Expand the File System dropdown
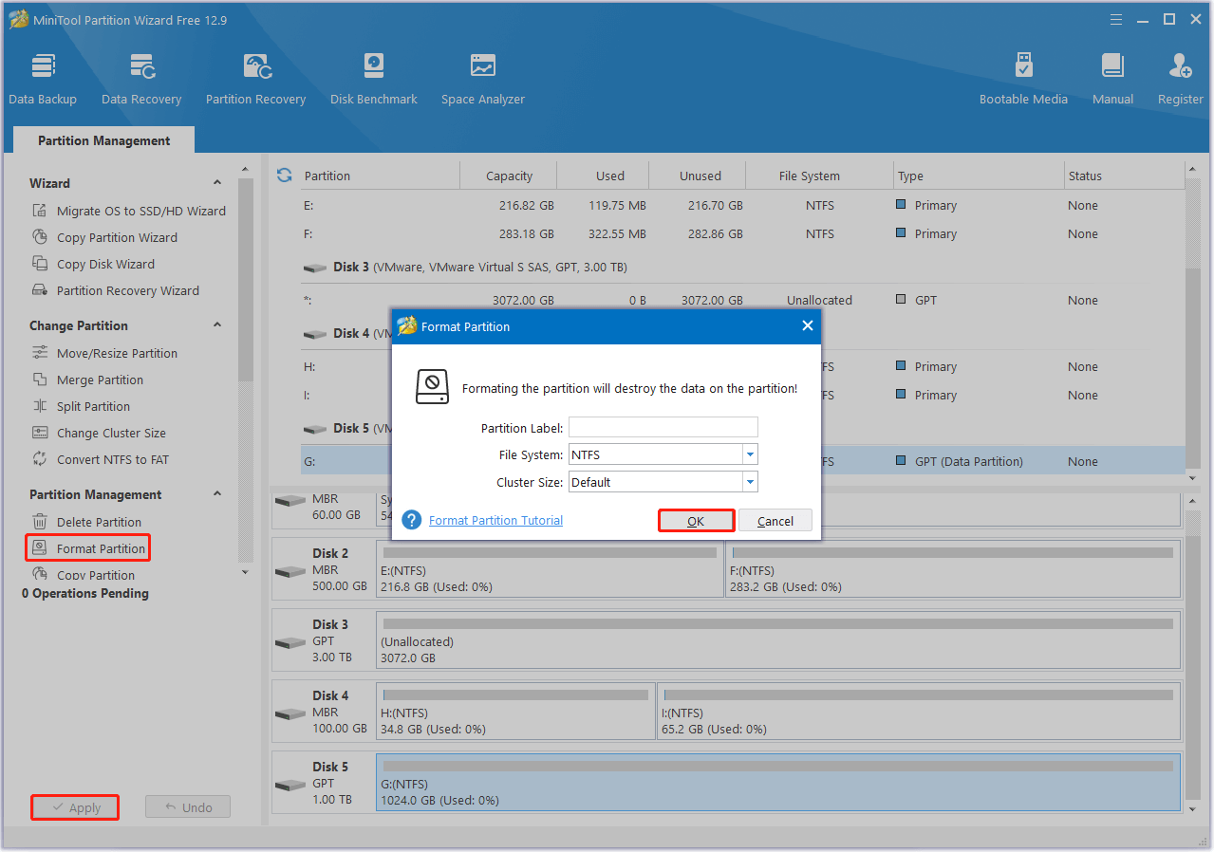 (x=750, y=455)
